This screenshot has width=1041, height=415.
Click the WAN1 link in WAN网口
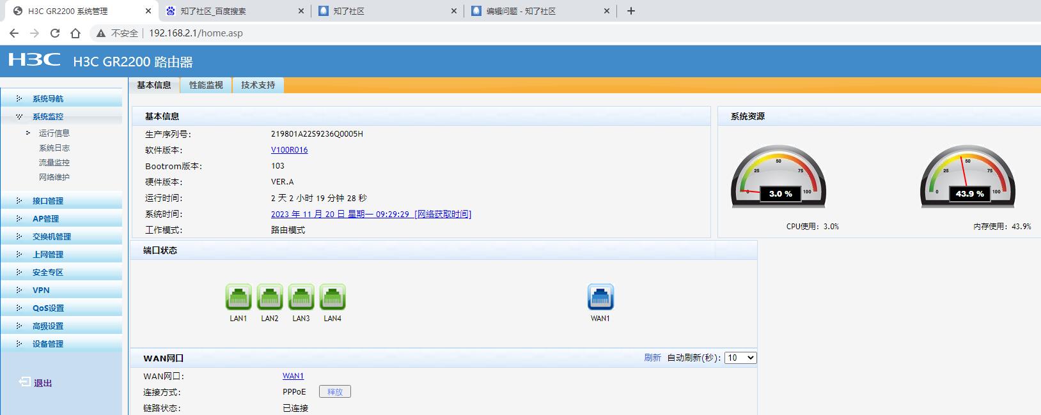click(293, 375)
